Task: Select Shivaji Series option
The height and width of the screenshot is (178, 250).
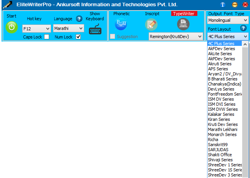Action: click(225, 160)
